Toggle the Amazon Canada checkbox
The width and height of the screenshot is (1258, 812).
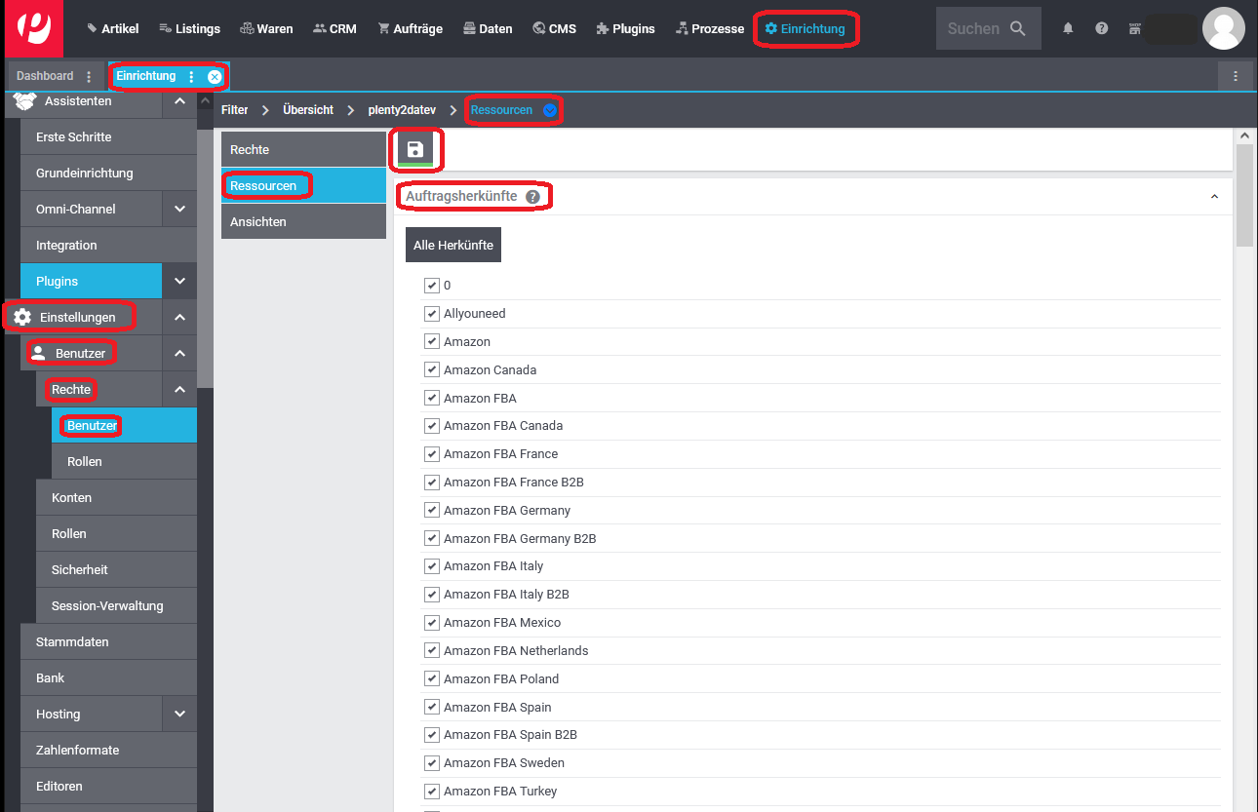click(x=431, y=370)
